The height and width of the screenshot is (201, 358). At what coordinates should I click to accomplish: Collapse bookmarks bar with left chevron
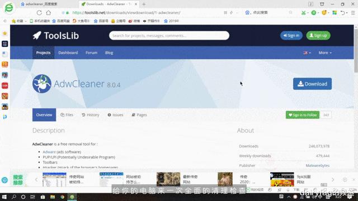5,21
